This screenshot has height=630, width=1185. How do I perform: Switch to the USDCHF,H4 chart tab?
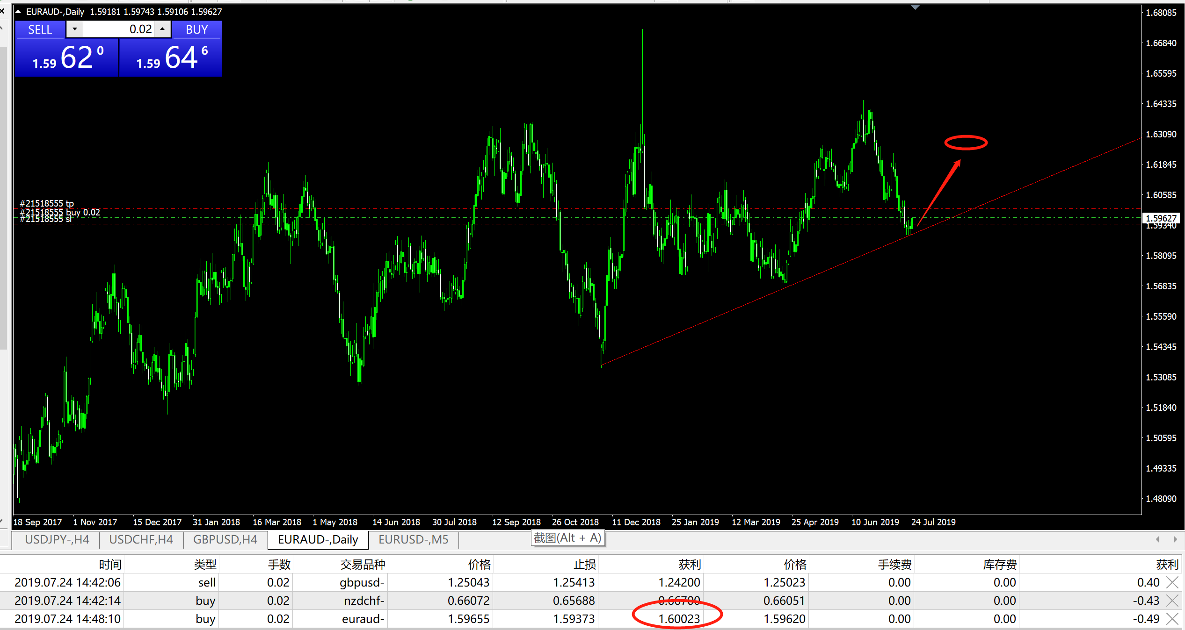click(141, 539)
